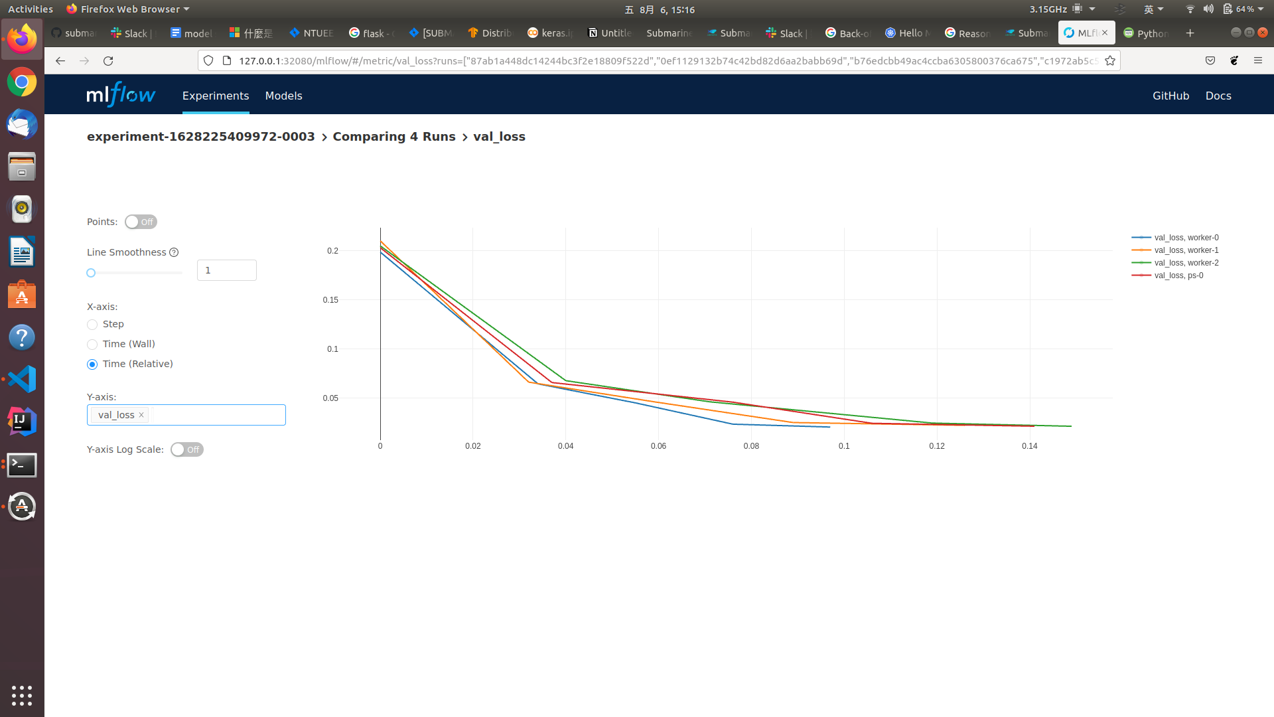Open the terminal from the Ubuntu dock

(22, 465)
